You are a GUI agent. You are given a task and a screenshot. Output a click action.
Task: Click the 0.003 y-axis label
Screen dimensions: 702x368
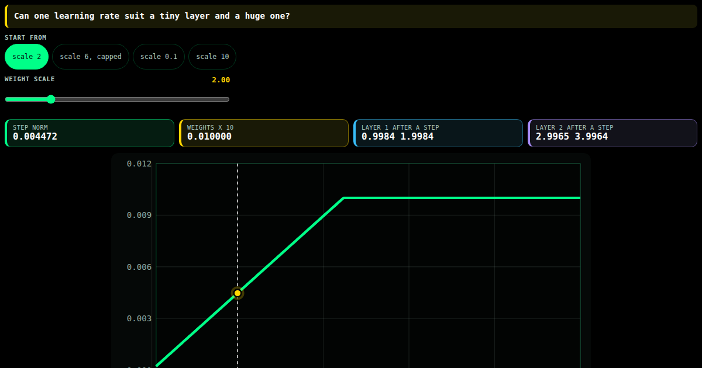pos(139,319)
